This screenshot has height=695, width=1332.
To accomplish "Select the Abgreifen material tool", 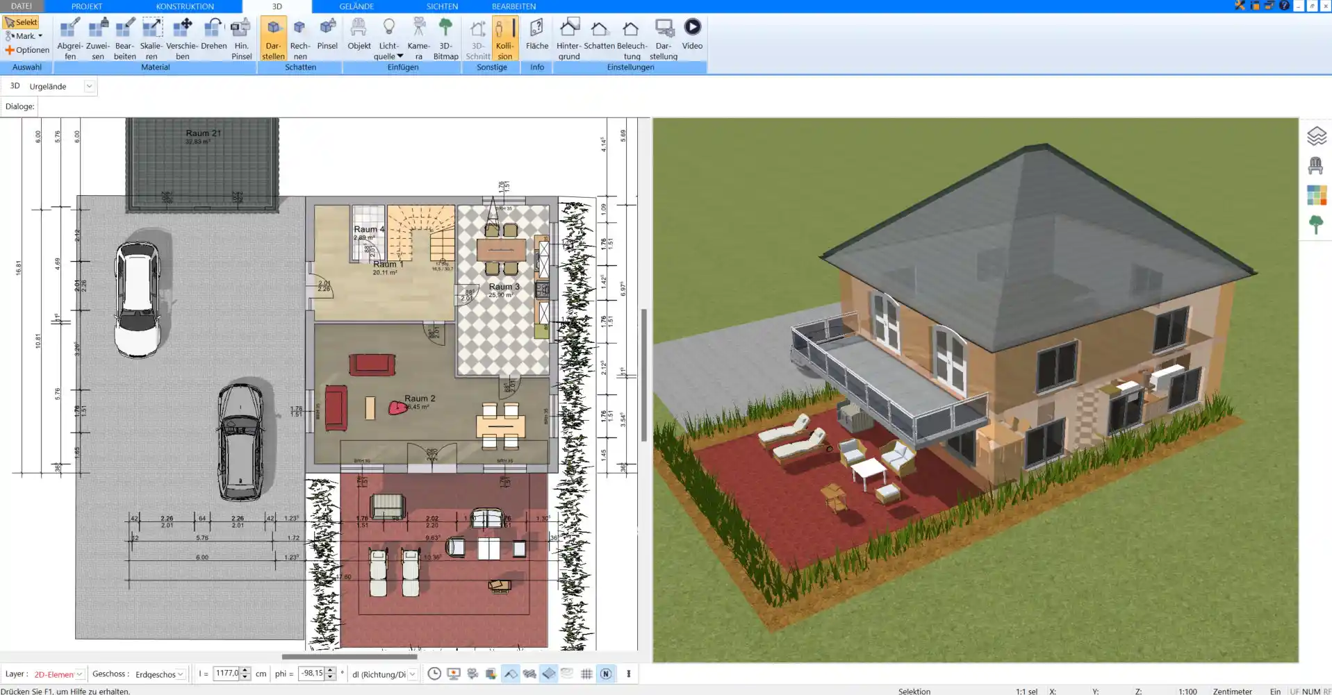I will click(x=69, y=36).
